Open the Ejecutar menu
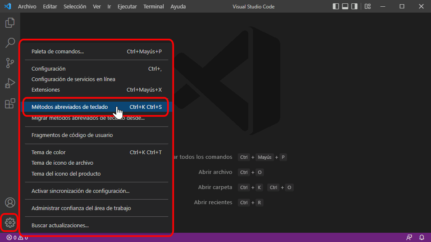This screenshot has height=242, width=431. (127, 6)
